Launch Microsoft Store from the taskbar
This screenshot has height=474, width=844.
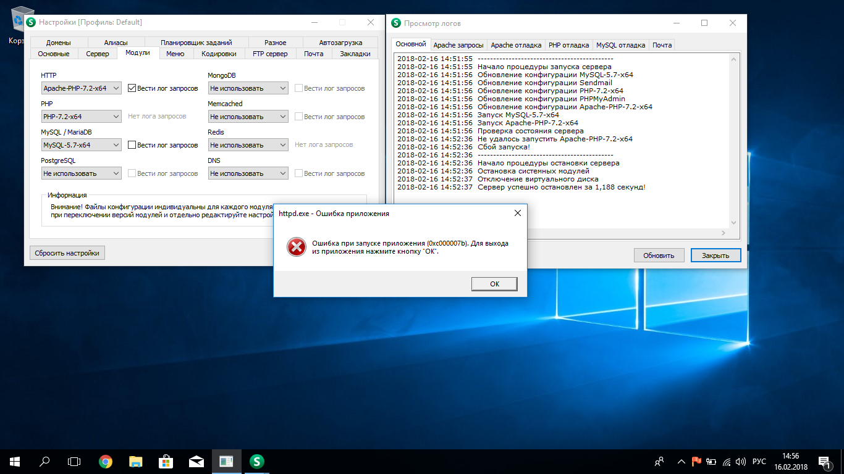166,461
